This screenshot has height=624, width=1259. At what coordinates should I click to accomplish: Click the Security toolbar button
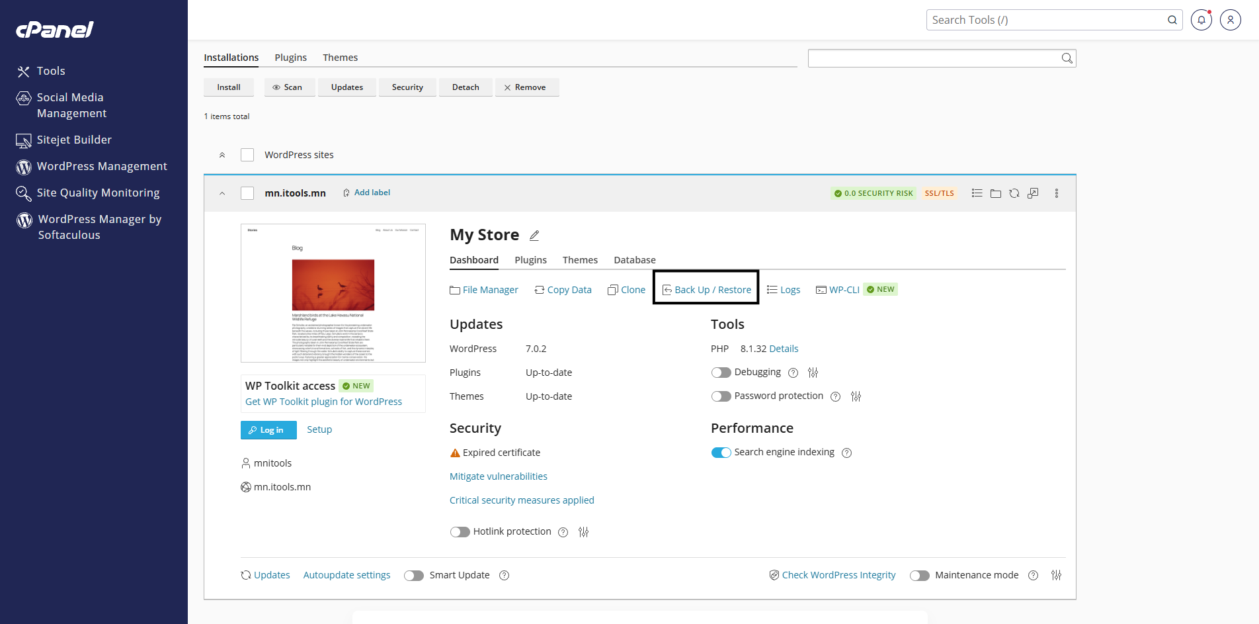click(407, 87)
